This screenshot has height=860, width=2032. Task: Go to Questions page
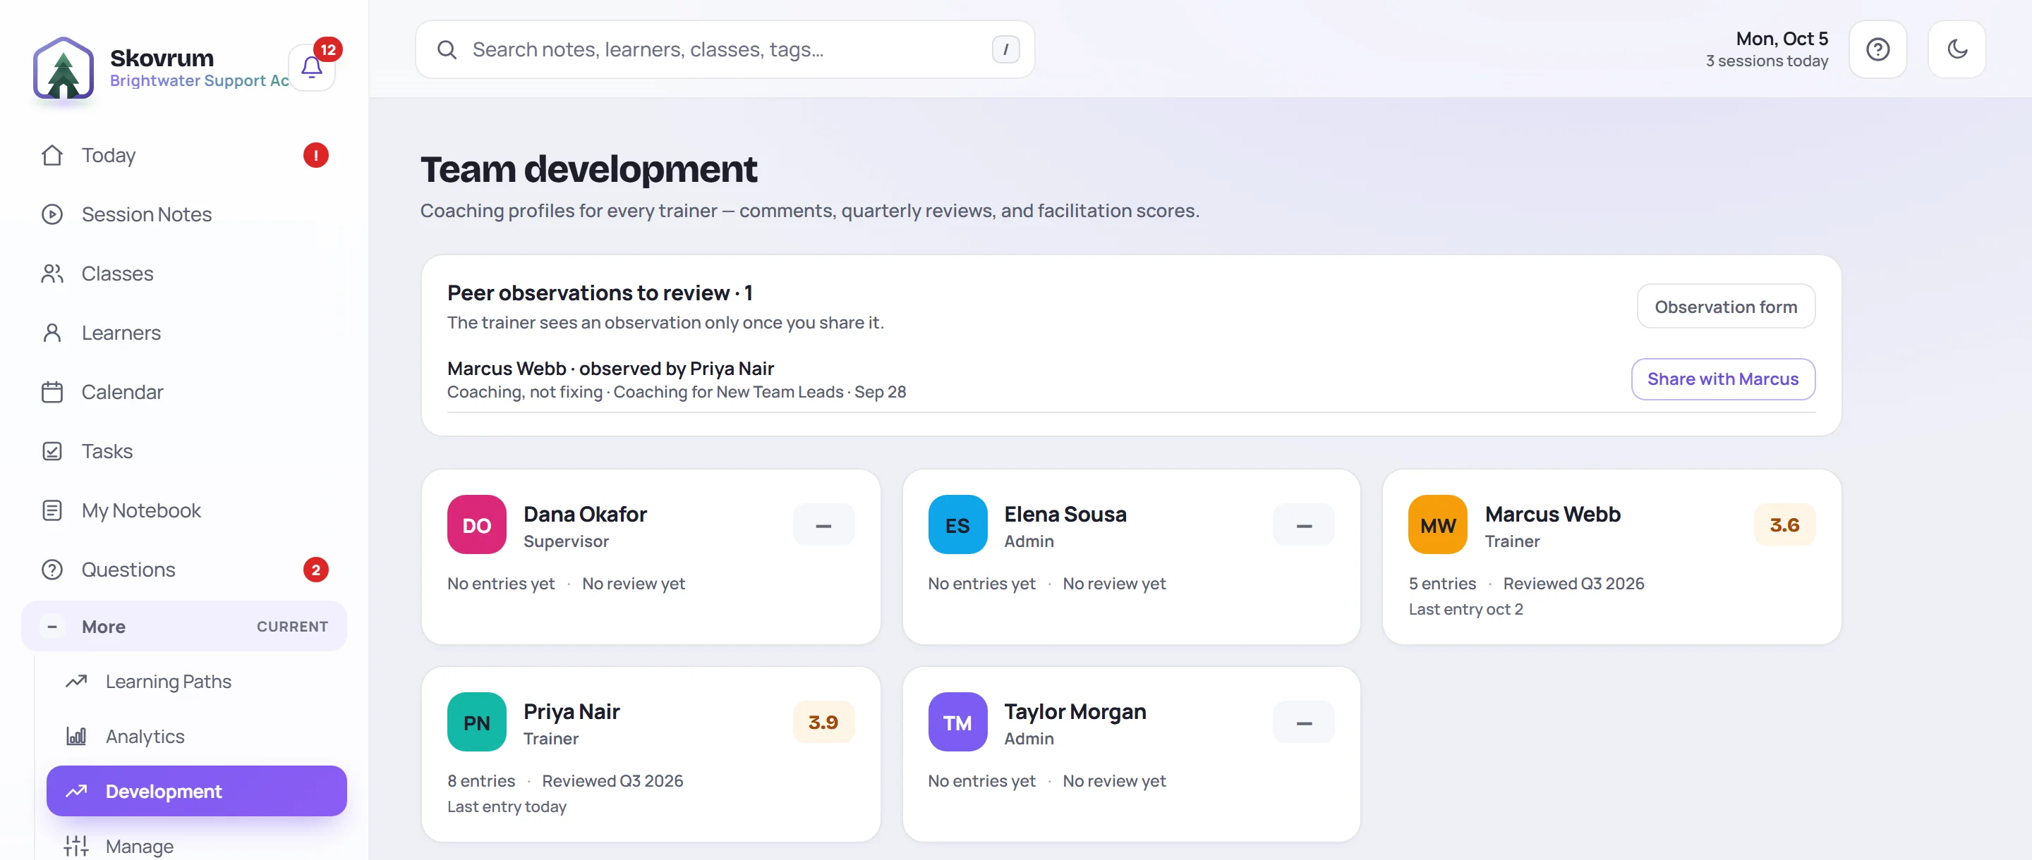183,569
